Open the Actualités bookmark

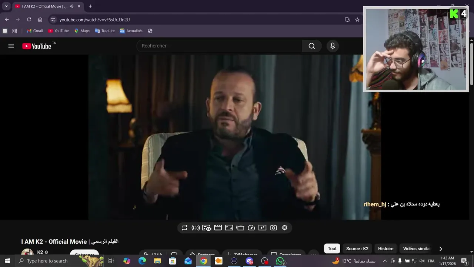[x=131, y=31]
